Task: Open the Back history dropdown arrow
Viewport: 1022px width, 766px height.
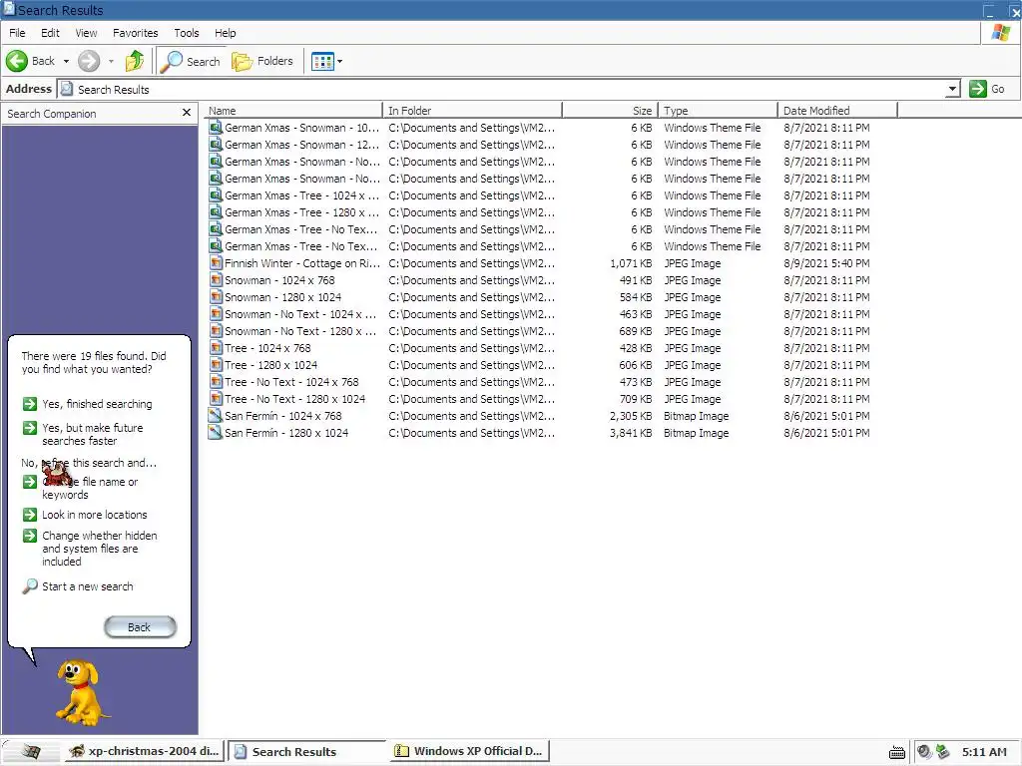Action: click(x=66, y=61)
